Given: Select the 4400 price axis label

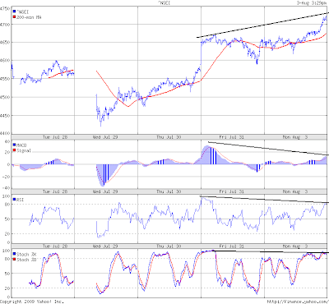Looking at the screenshot, I should coord(5,133).
